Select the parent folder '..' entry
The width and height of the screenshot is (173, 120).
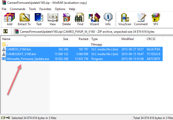[5, 45]
